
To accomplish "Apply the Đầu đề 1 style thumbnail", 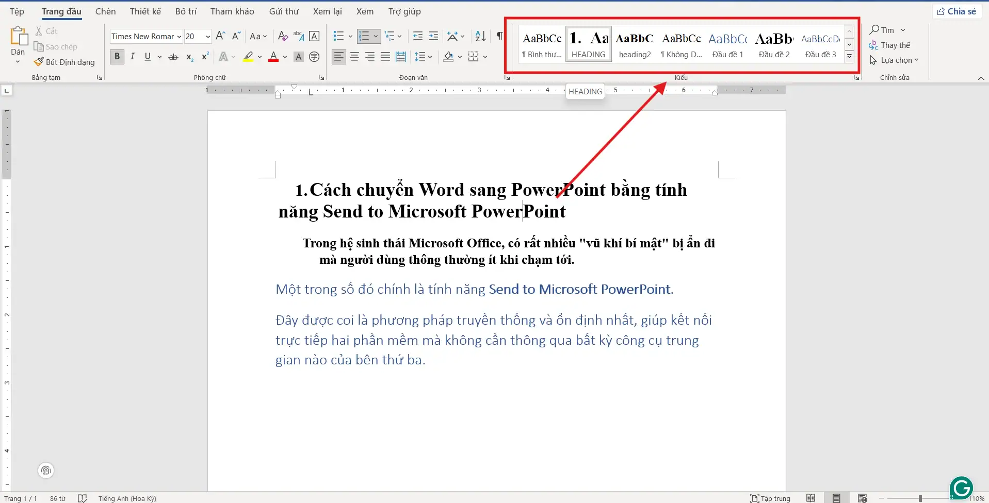I will tap(727, 44).
